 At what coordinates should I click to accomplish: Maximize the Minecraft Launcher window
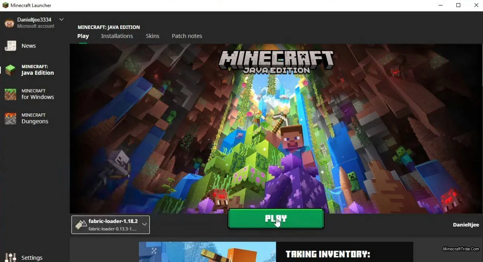pyautogui.click(x=458, y=5)
